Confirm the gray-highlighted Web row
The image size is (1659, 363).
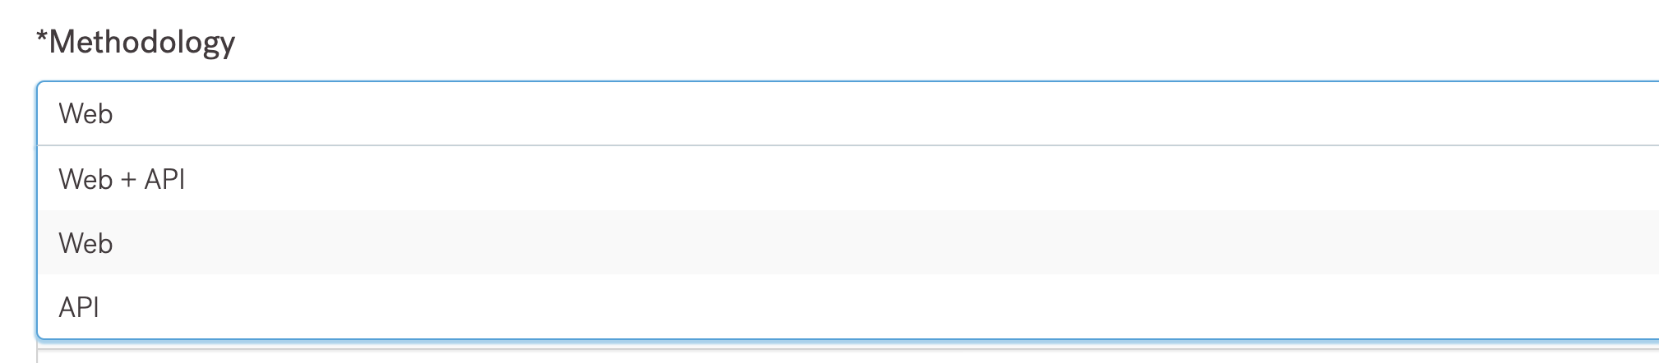[848, 242]
